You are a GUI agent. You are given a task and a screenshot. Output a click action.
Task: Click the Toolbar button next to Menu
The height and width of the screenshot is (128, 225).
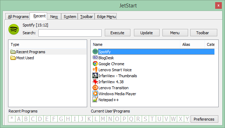pyautogui.click(x=204, y=33)
